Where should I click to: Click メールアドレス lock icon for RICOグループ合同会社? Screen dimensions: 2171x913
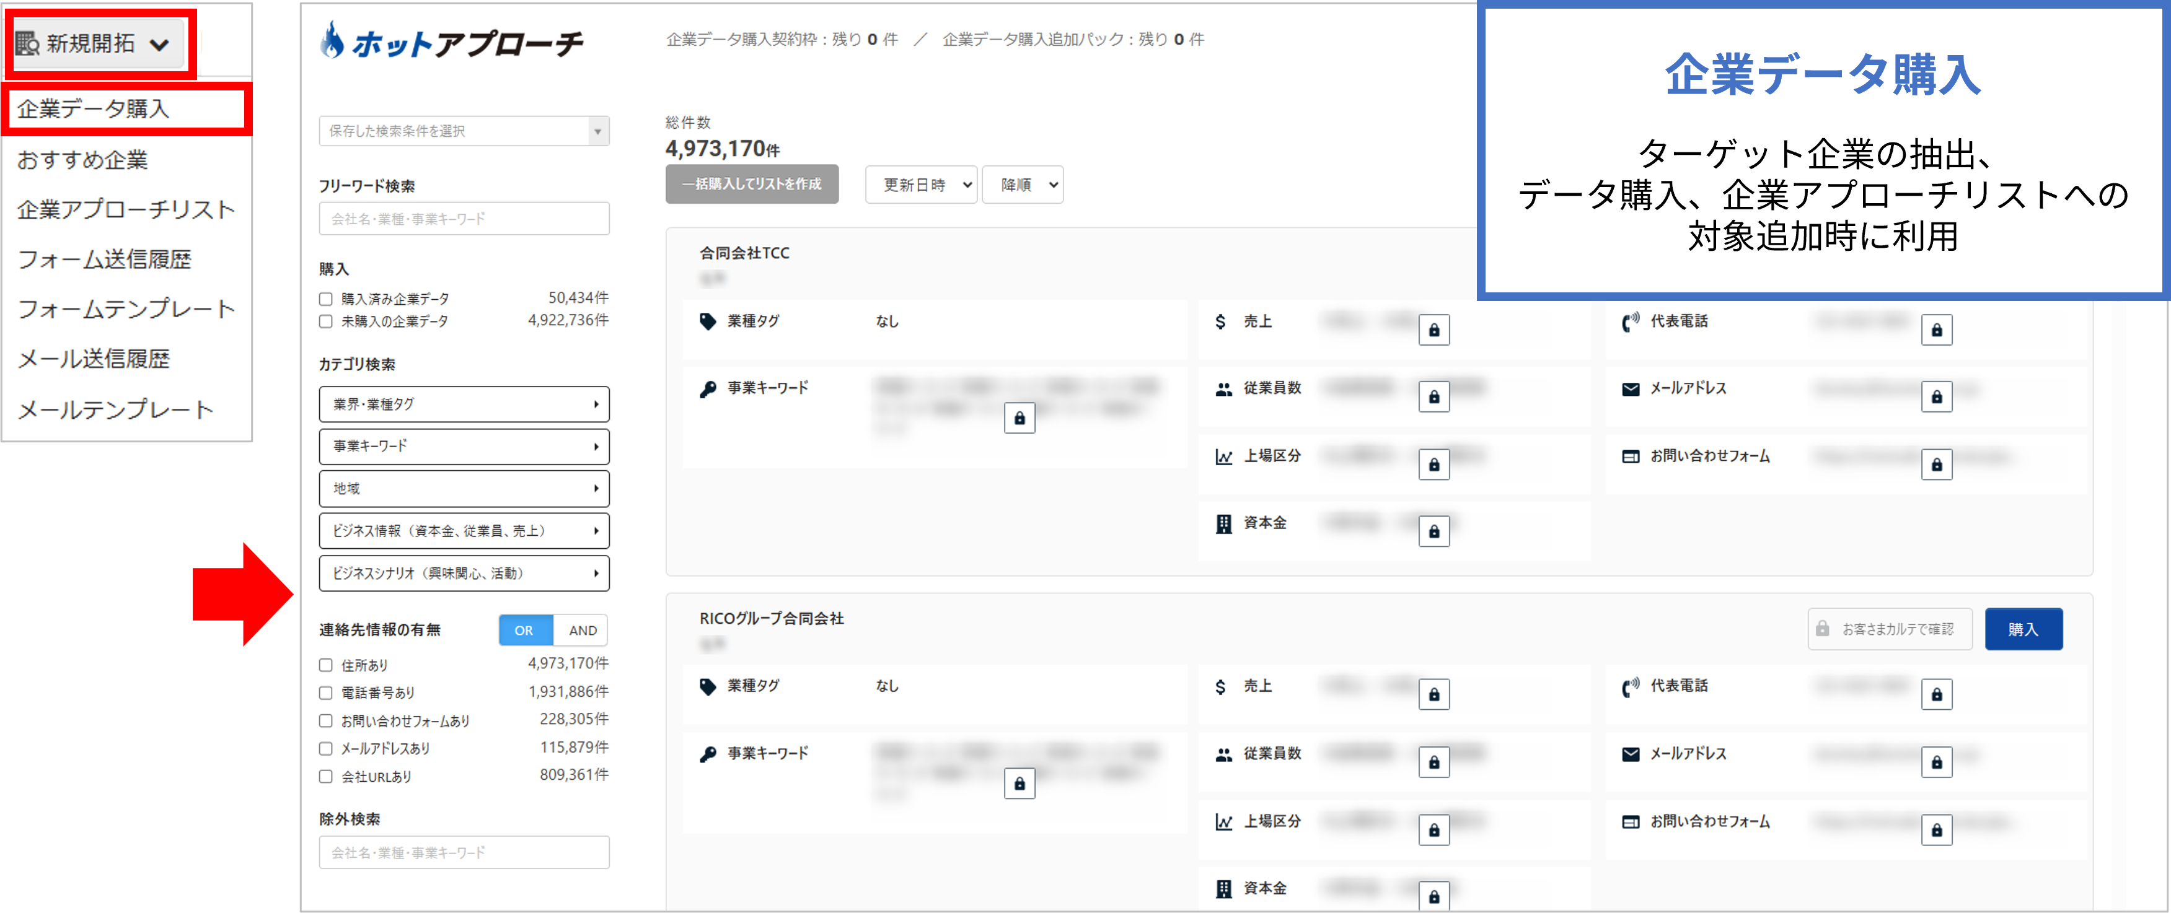pos(1937,762)
